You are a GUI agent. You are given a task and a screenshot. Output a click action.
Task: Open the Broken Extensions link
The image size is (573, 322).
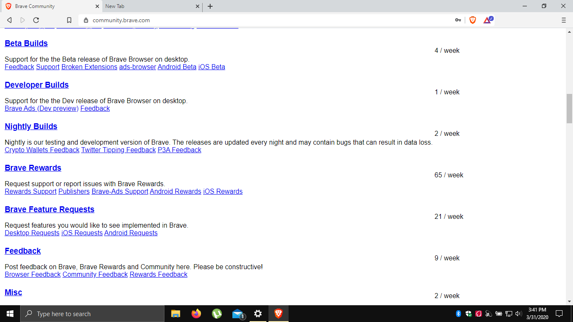coord(89,67)
